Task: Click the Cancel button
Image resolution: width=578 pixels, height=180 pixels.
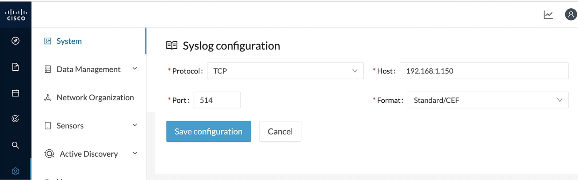Action: click(280, 131)
